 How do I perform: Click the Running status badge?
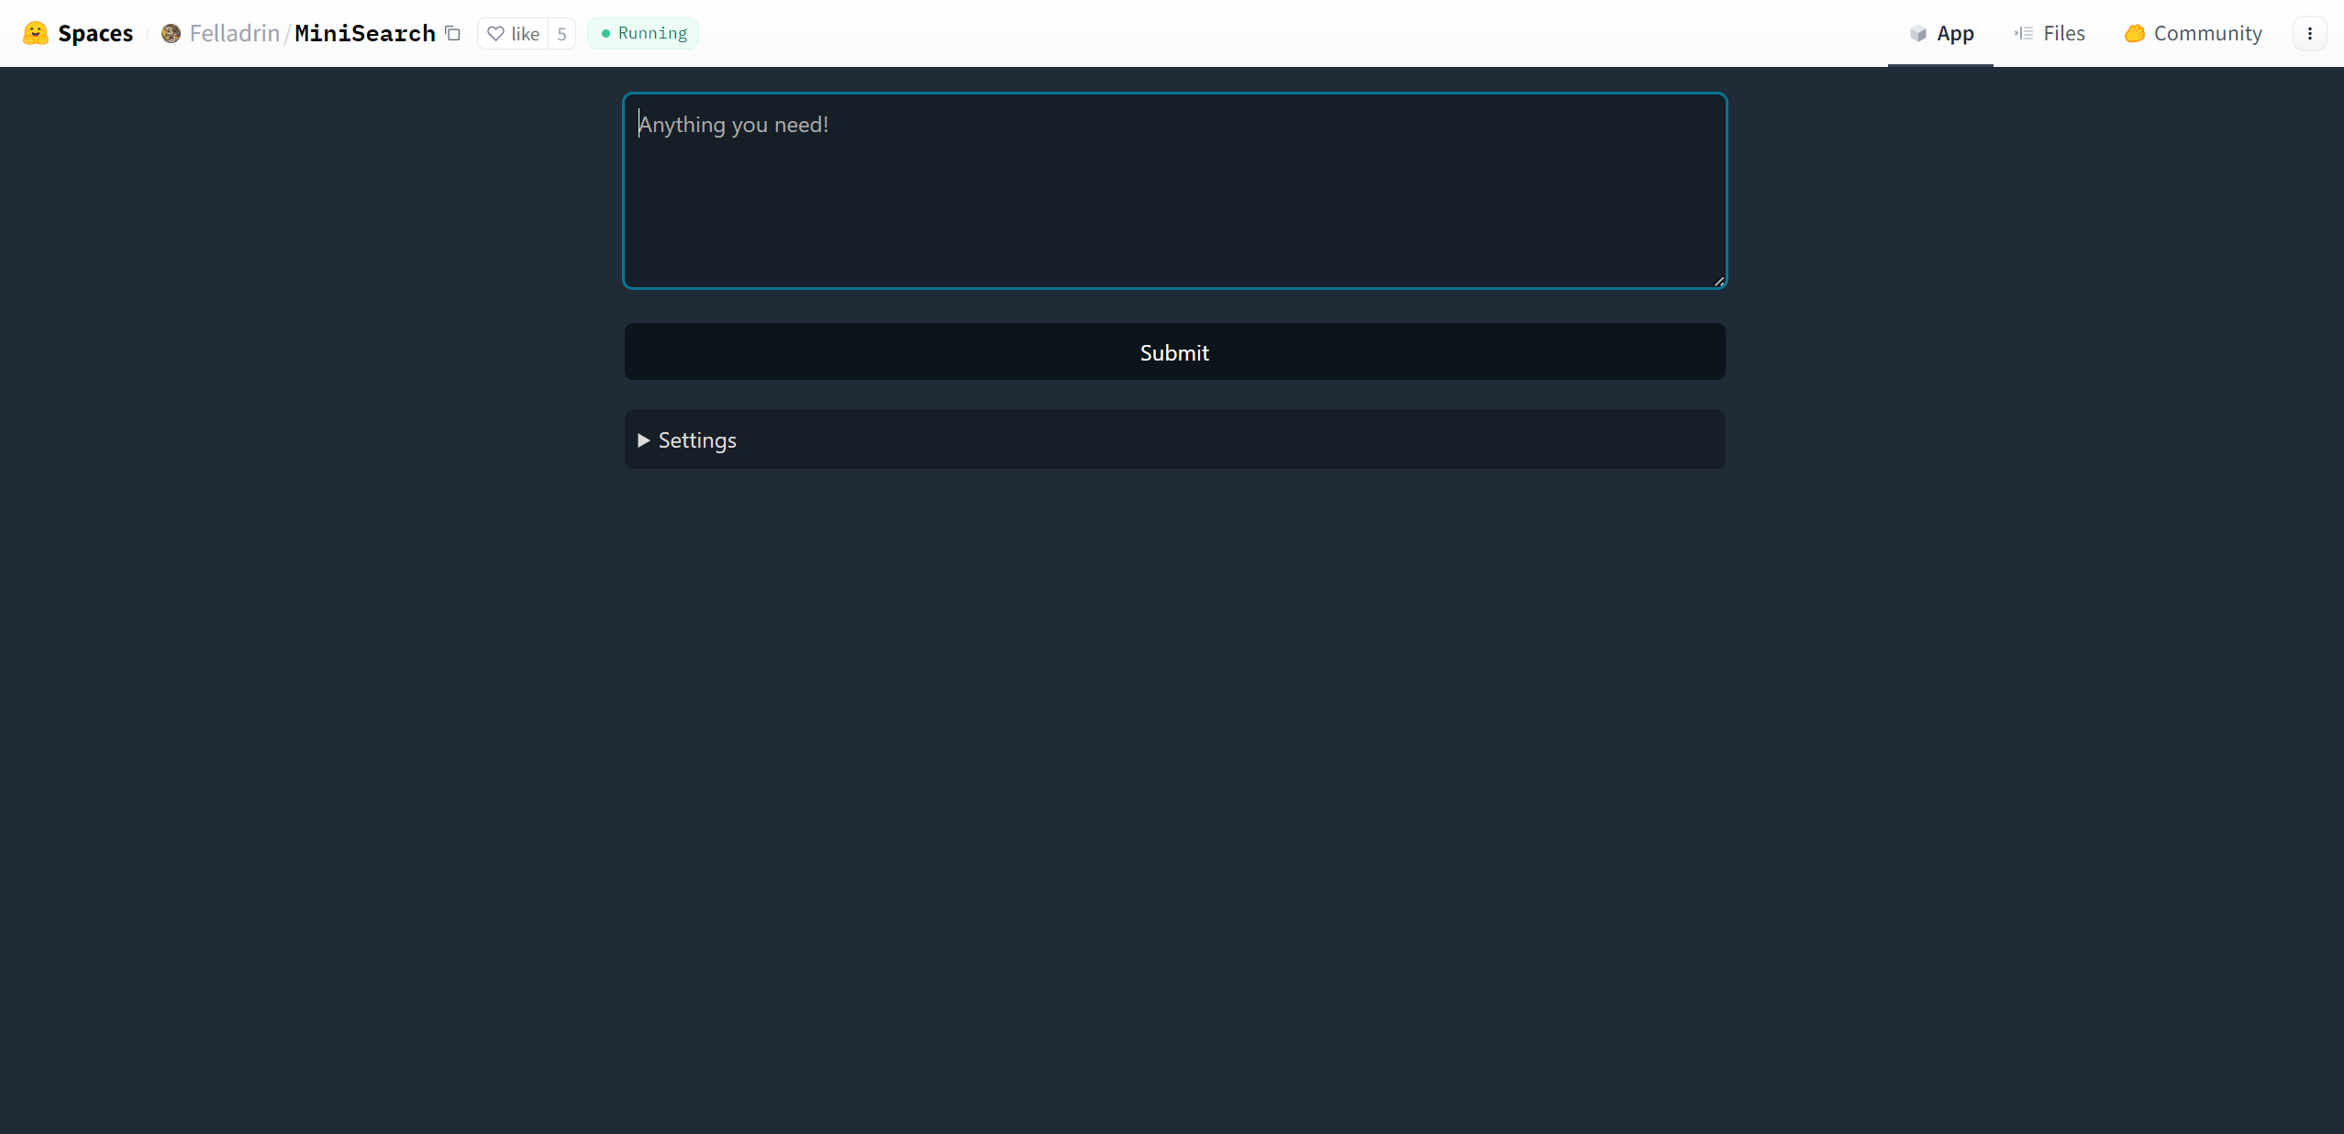coord(643,33)
